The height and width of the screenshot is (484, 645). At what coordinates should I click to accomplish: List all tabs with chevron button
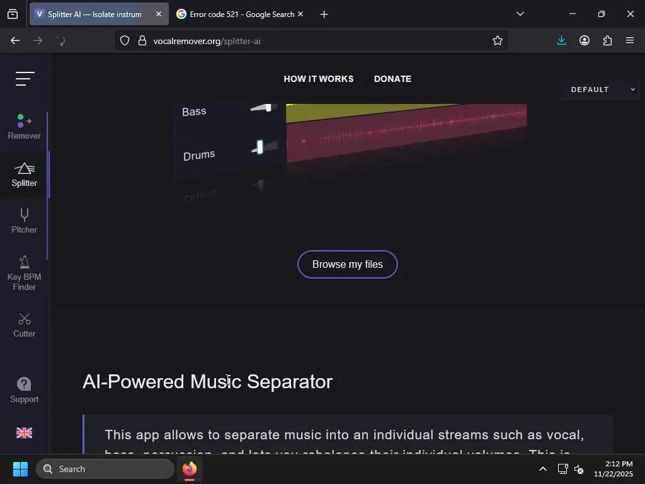click(520, 14)
